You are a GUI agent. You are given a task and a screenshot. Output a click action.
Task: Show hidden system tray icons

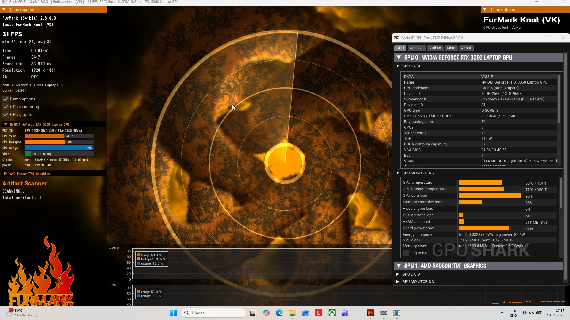(x=502, y=313)
